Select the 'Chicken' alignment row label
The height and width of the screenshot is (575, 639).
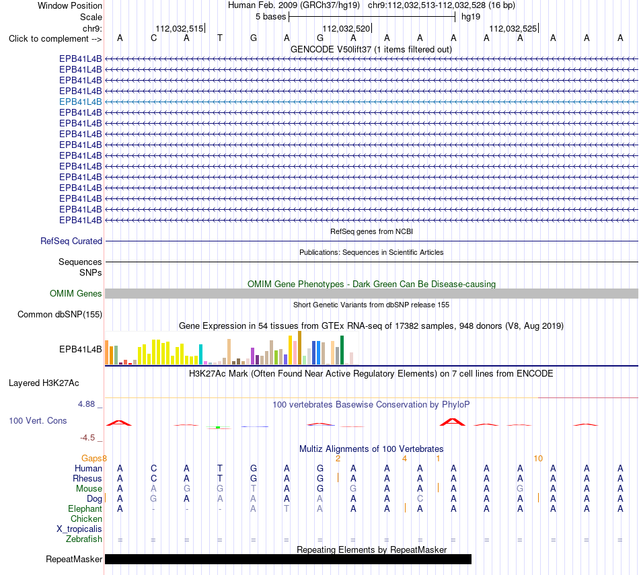click(x=86, y=519)
